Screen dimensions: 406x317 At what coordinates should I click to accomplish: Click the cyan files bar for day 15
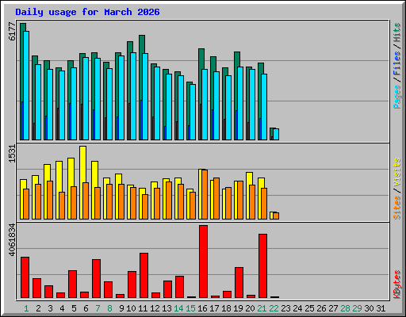(193, 112)
